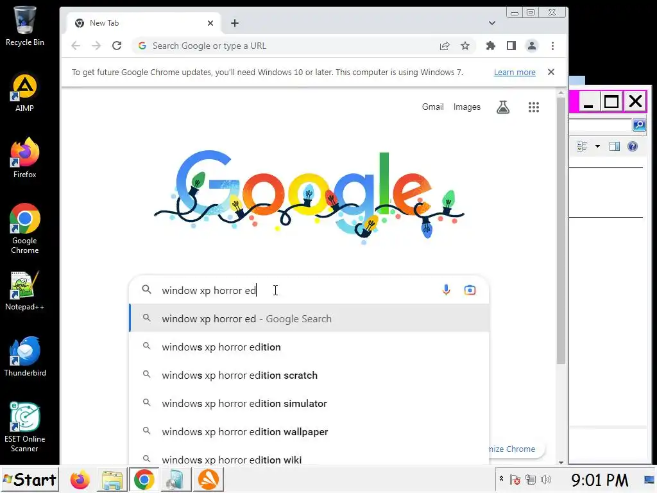657x493 pixels.
Task: Click Chrome's back navigation arrow
Action: pyautogui.click(x=76, y=46)
